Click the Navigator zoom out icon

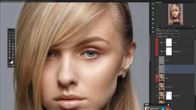point(162,27)
